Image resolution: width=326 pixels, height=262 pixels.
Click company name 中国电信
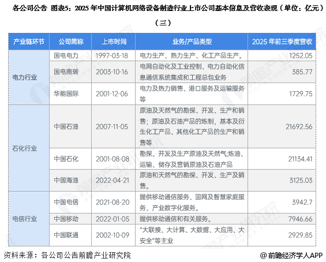66,202
